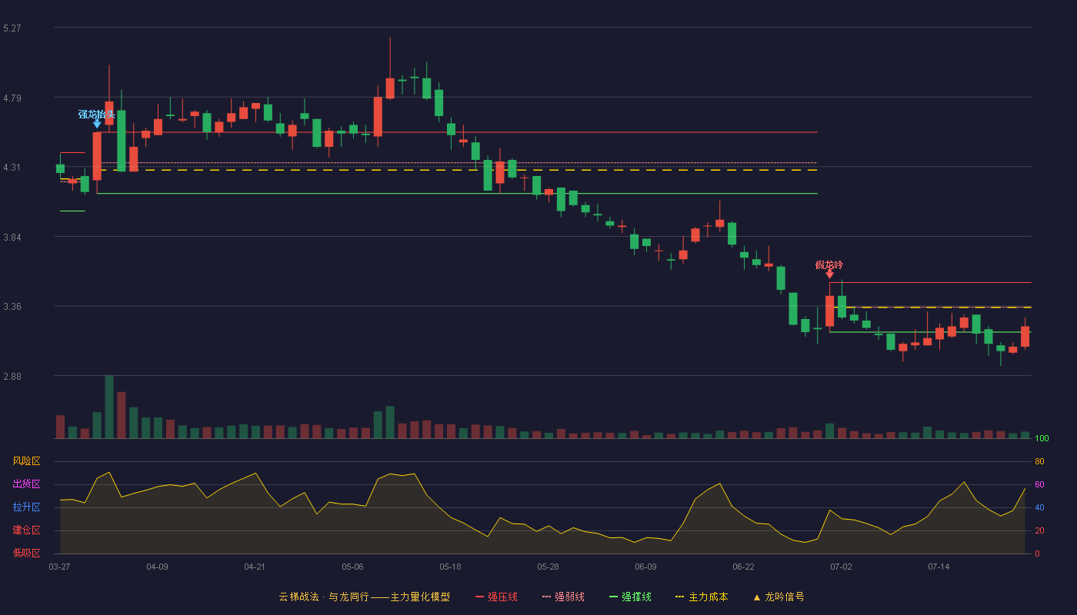Click the 60 indicator scale label
This screenshot has height=615, width=1077.
[x=1039, y=484]
